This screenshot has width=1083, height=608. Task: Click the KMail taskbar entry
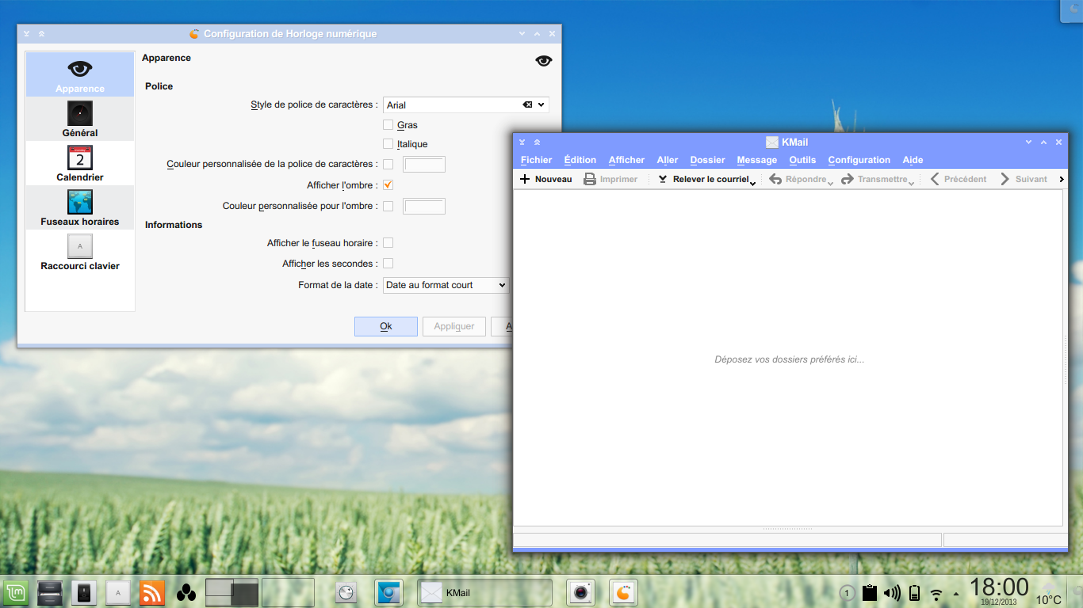tap(484, 592)
